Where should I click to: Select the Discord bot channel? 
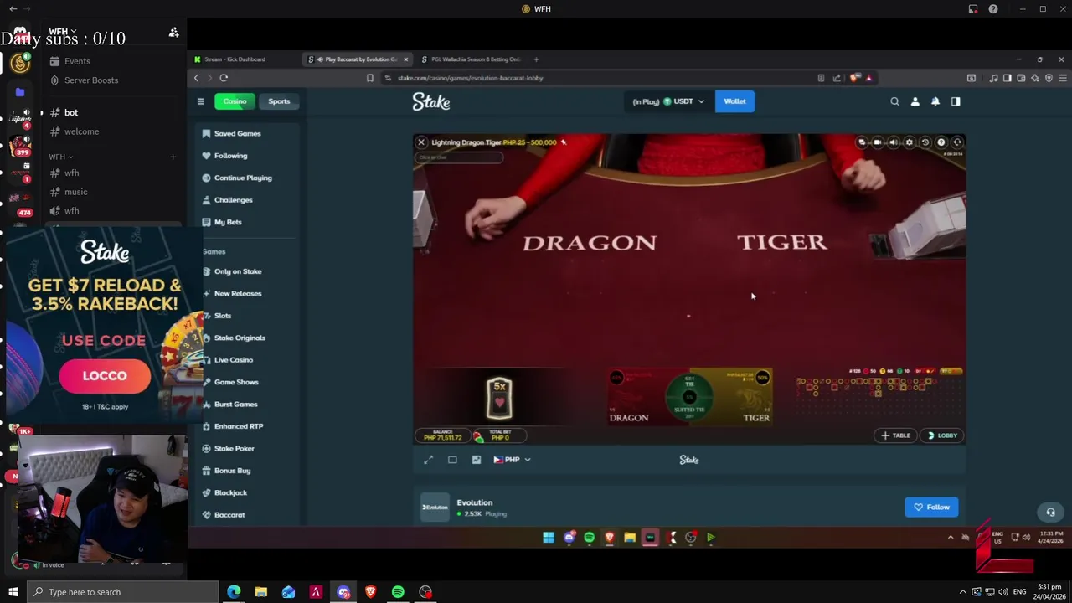tap(71, 112)
